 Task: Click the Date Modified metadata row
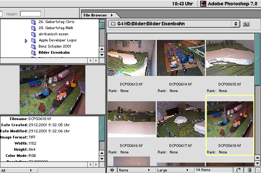[35, 131]
